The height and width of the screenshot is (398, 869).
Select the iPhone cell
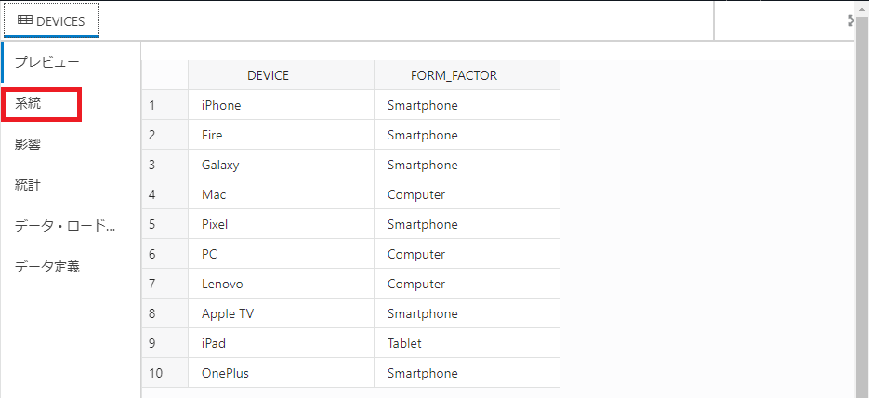coord(221,105)
